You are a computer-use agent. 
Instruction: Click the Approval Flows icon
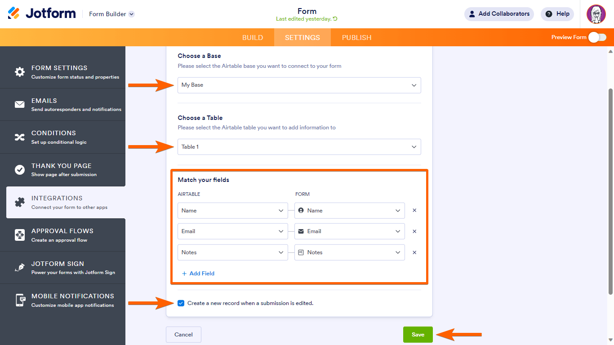click(x=20, y=235)
